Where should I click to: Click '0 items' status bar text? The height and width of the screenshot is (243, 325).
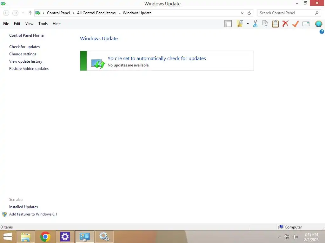7,227
